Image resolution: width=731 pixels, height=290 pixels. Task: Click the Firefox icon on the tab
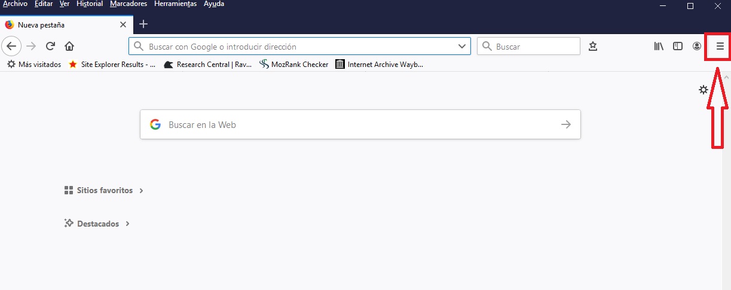[9, 25]
